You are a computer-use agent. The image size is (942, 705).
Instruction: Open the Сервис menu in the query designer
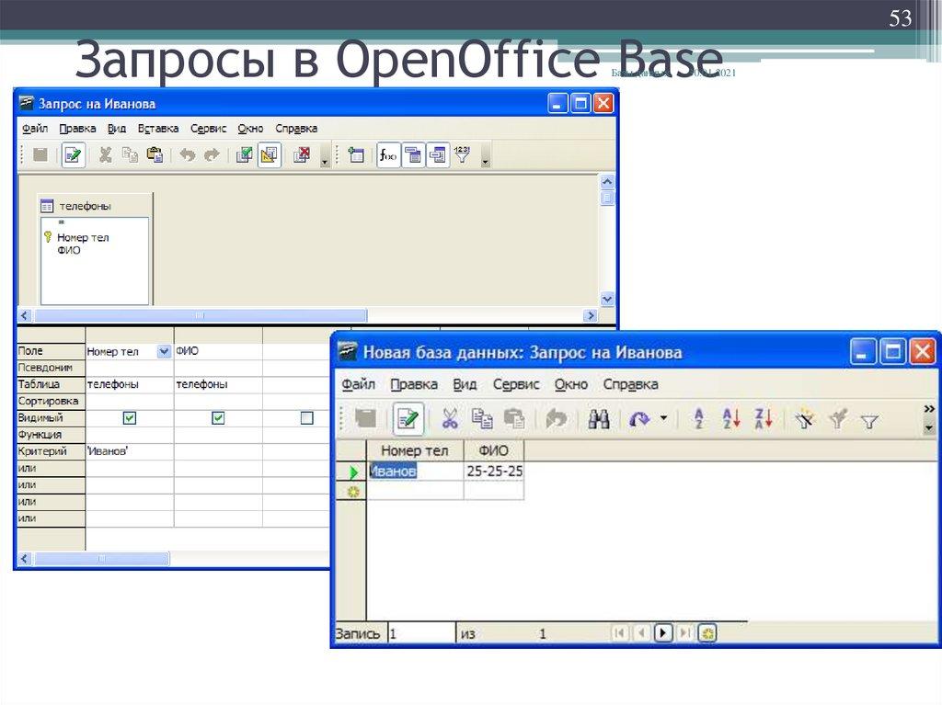coord(207,128)
